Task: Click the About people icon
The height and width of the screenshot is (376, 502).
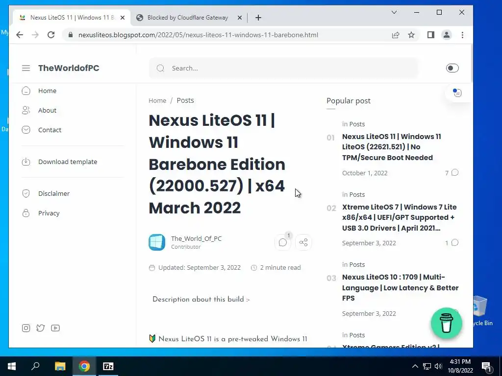Action: [26, 110]
